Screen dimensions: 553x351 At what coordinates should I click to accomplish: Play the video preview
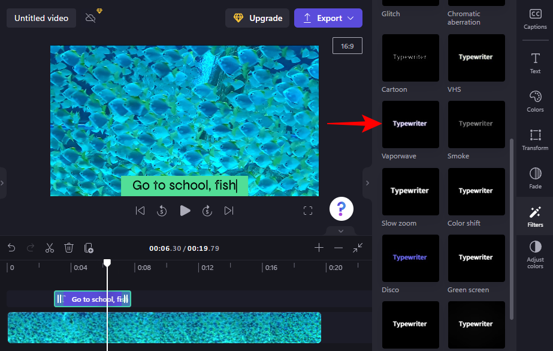(x=185, y=211)
